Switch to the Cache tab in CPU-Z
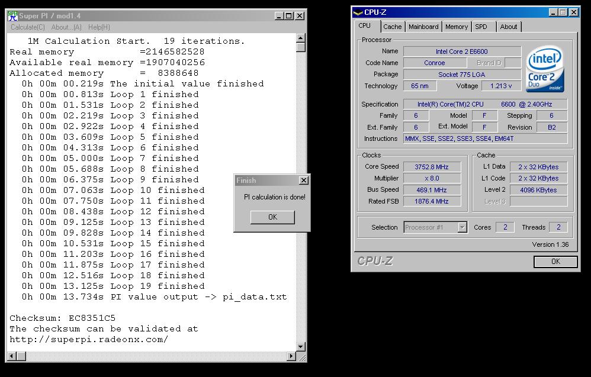 pos(393,27)
